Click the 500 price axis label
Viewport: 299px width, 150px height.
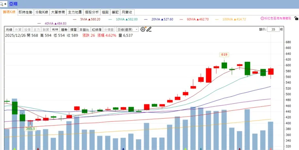288,94
